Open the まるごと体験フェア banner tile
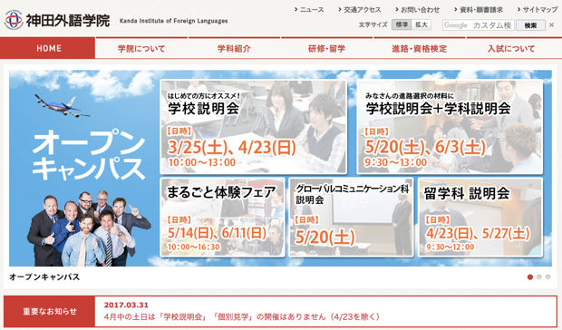Viewport: 562px width, 330px height. coord(223,218)
